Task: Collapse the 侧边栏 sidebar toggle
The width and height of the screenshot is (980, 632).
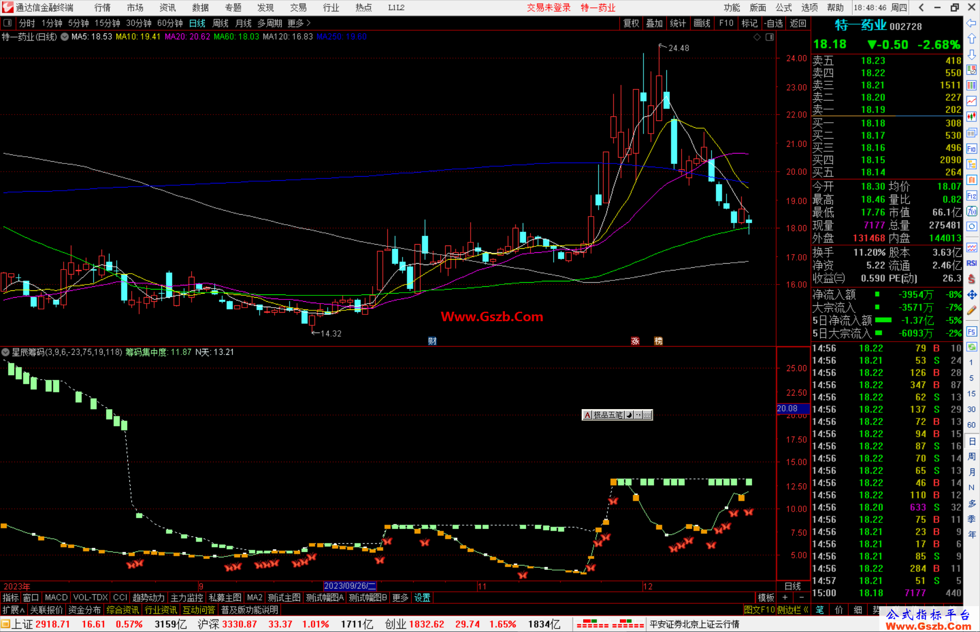Action: 793,610
